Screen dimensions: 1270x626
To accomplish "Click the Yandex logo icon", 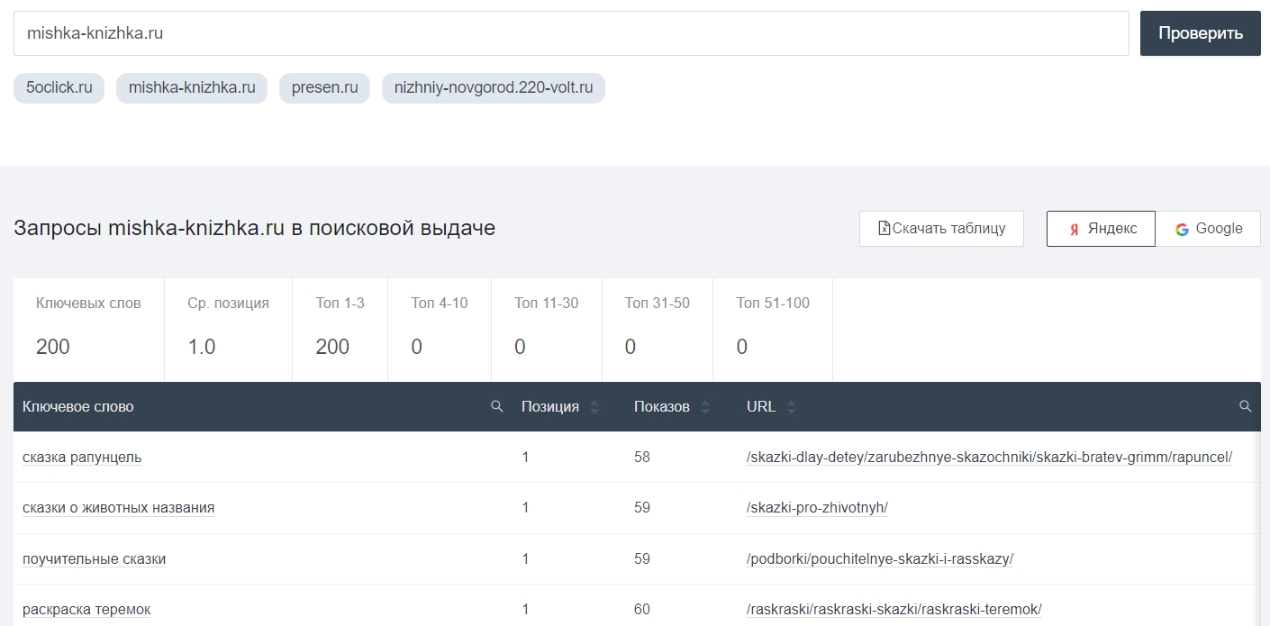I will pyautogui.click(x=1074, y=229).
